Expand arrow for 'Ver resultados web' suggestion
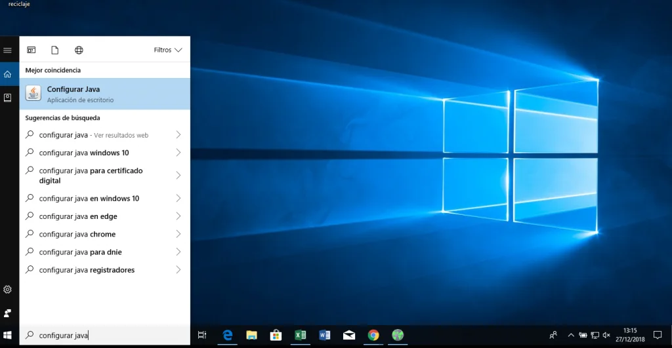Image resolution: width=672 pixels, height=348 pixels. [178, 135]
